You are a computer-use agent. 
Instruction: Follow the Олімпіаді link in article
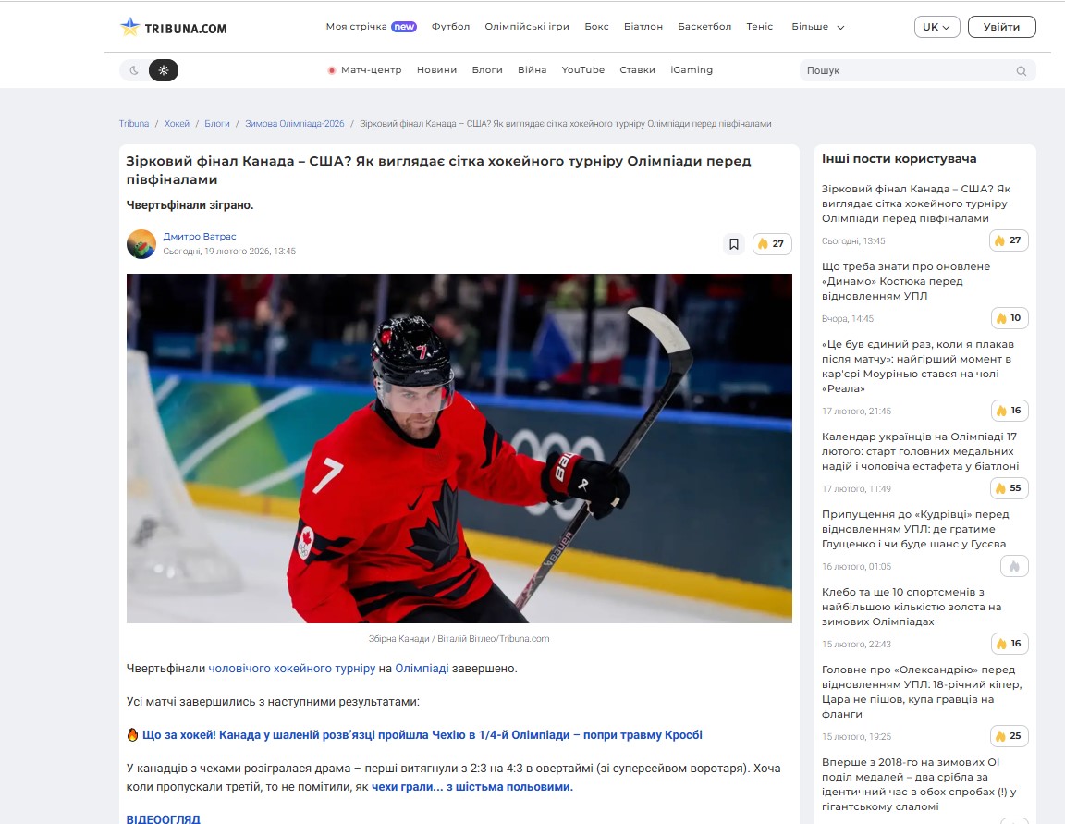[422, 669]
